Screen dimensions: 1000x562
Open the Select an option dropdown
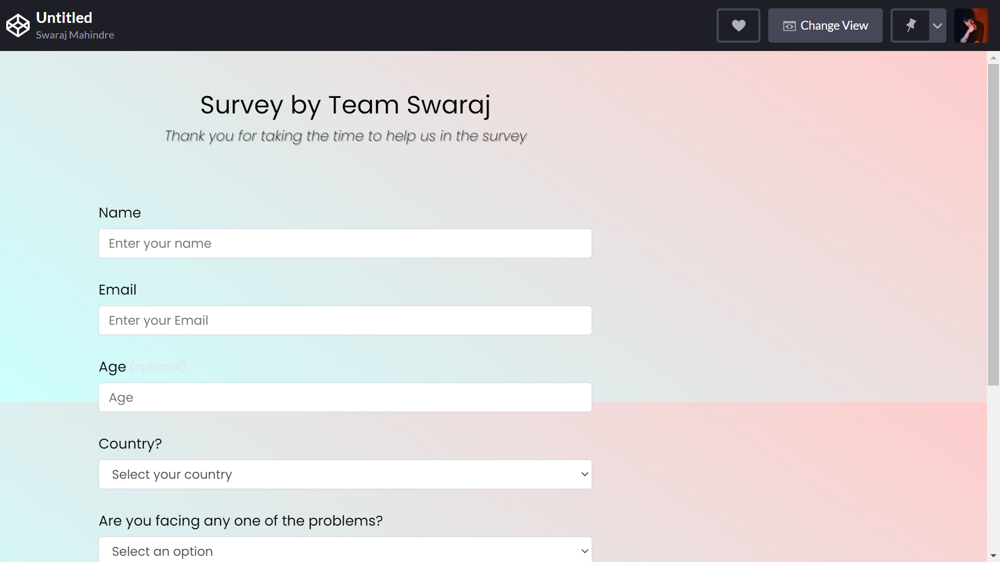345,551
